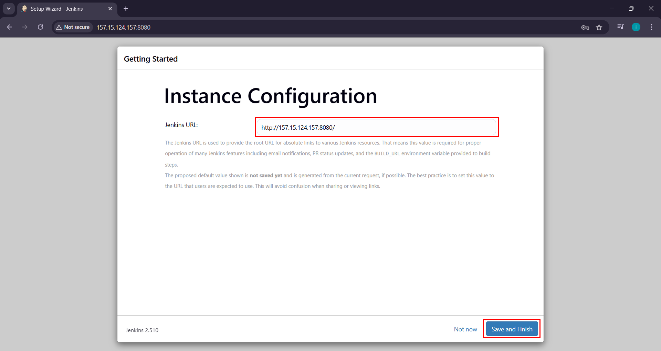This screenshot has height=351, width=661.
Task: Click the Jenkins 2.510 version text
Action: pyautogui.click(x=142, y=330)
